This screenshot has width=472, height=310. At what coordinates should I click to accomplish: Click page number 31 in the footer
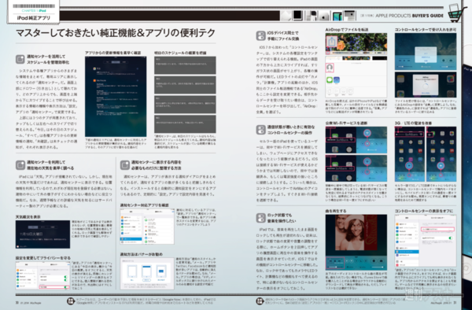(x=455, y=303)
